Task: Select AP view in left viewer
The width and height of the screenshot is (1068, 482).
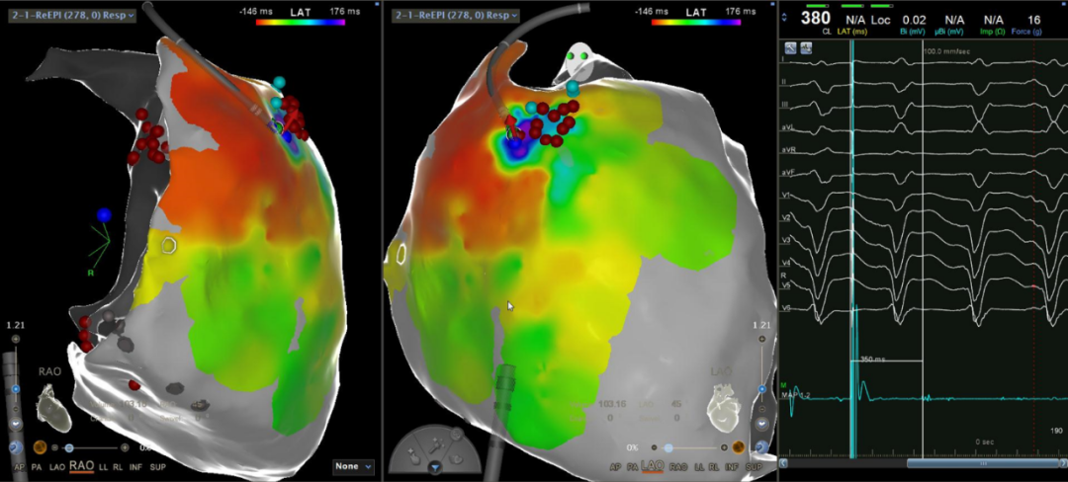Action: [19, 467]
